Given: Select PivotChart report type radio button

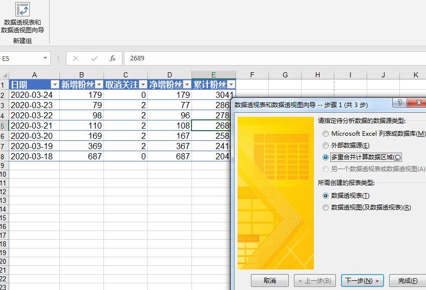Looking at the screenshot, I should coord(326,208).
